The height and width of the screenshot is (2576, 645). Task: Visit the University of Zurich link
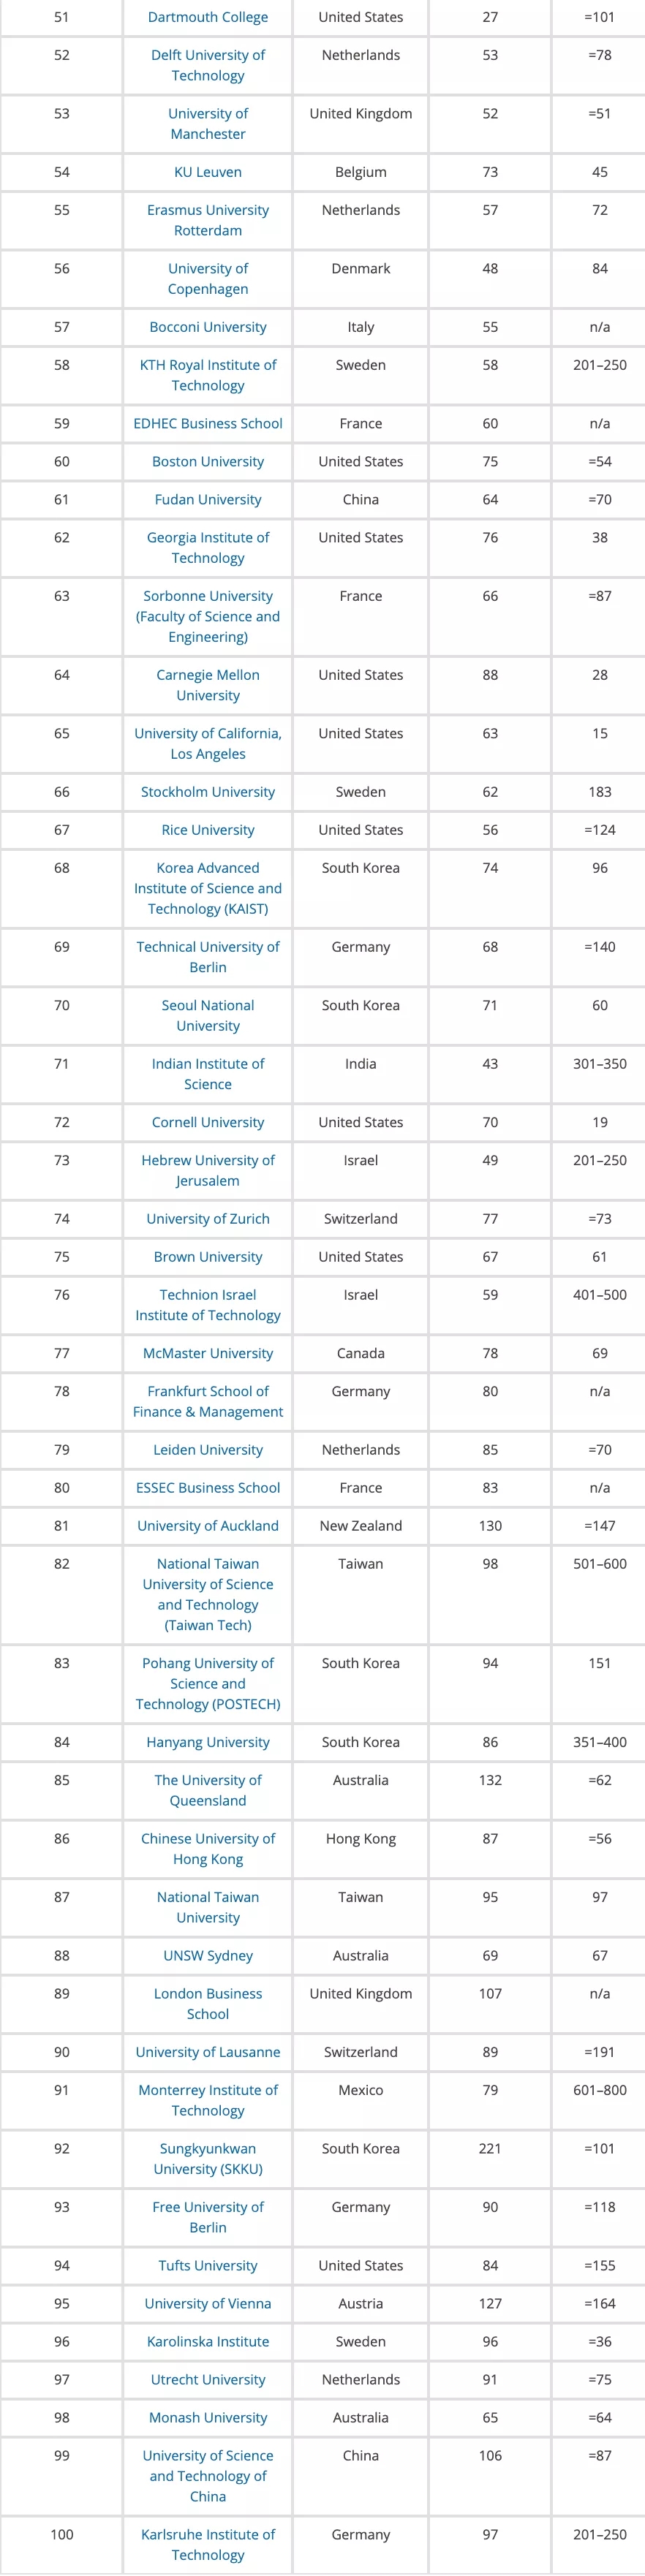pos(208,1218)
